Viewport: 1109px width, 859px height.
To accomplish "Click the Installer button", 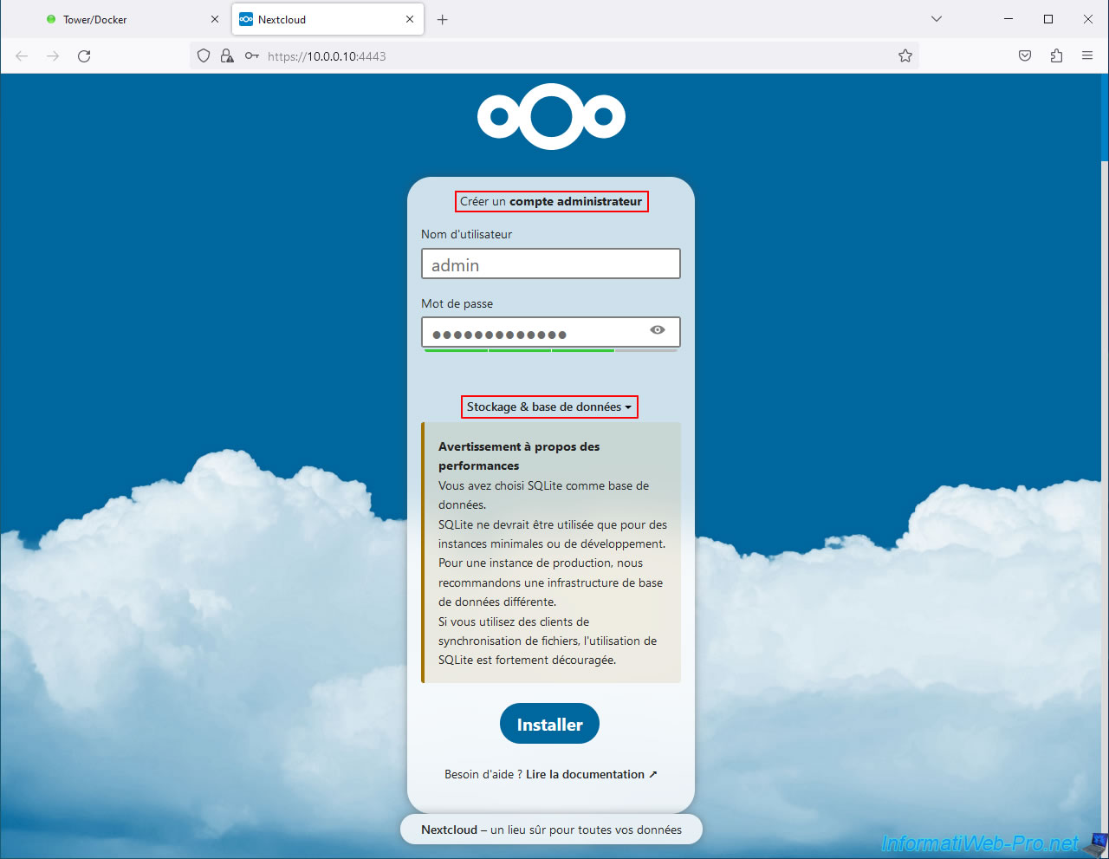I will click(x=549, y=724).
